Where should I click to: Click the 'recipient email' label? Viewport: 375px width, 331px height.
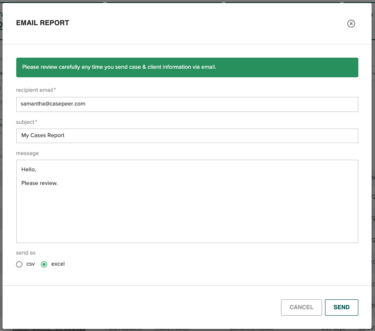coord(36,90)
